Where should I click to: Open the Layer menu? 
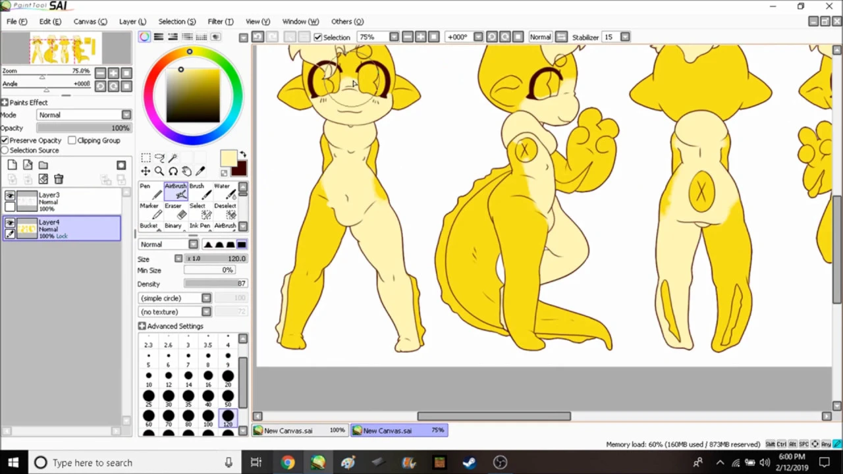pos(132,21)
